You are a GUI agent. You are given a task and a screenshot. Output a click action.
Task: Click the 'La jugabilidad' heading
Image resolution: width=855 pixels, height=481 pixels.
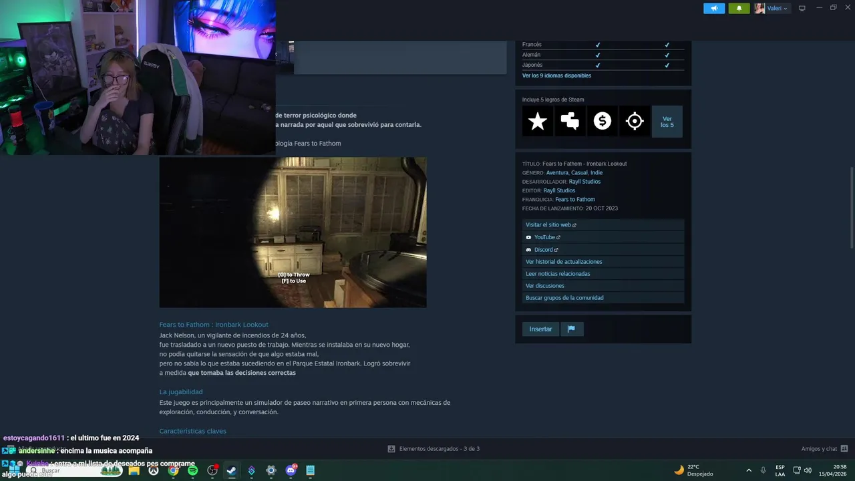pos(181,391)
